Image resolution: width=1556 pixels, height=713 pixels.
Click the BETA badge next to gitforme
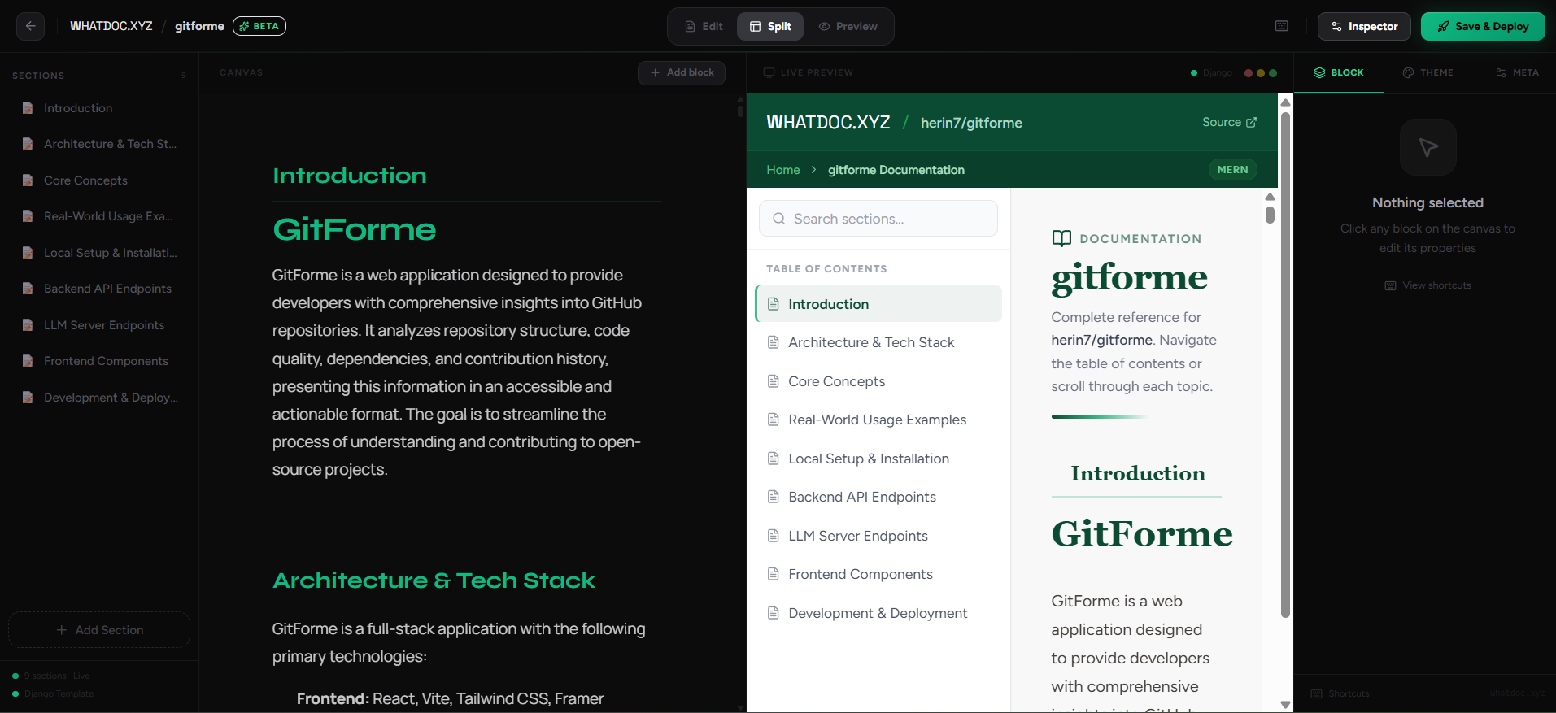(259, 26)
